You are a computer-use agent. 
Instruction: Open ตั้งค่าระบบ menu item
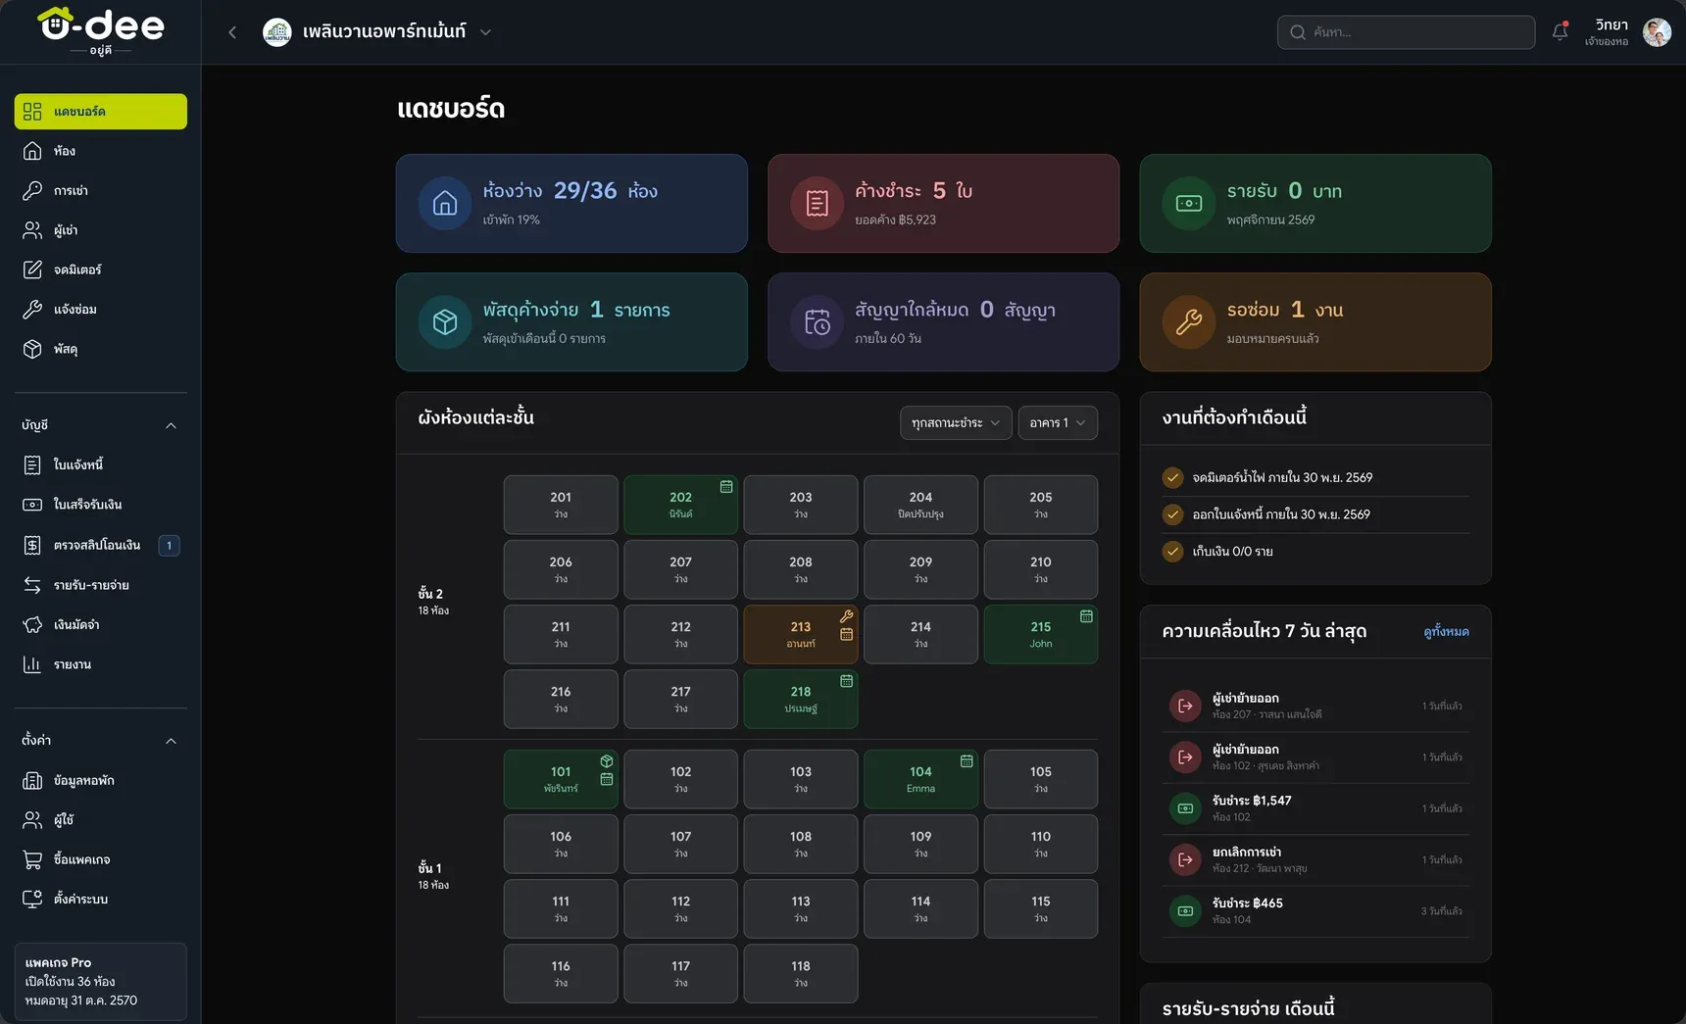101,899
